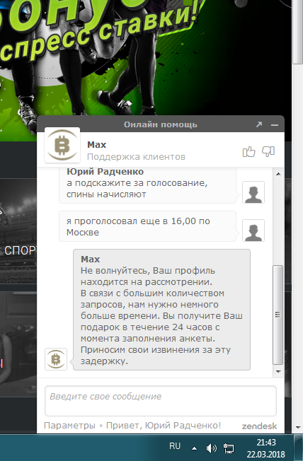The image size is (303, 461).
Task: Click the browser page scrollbar thumb at the top
Action: pyautogui.click(x=298, y=31)
